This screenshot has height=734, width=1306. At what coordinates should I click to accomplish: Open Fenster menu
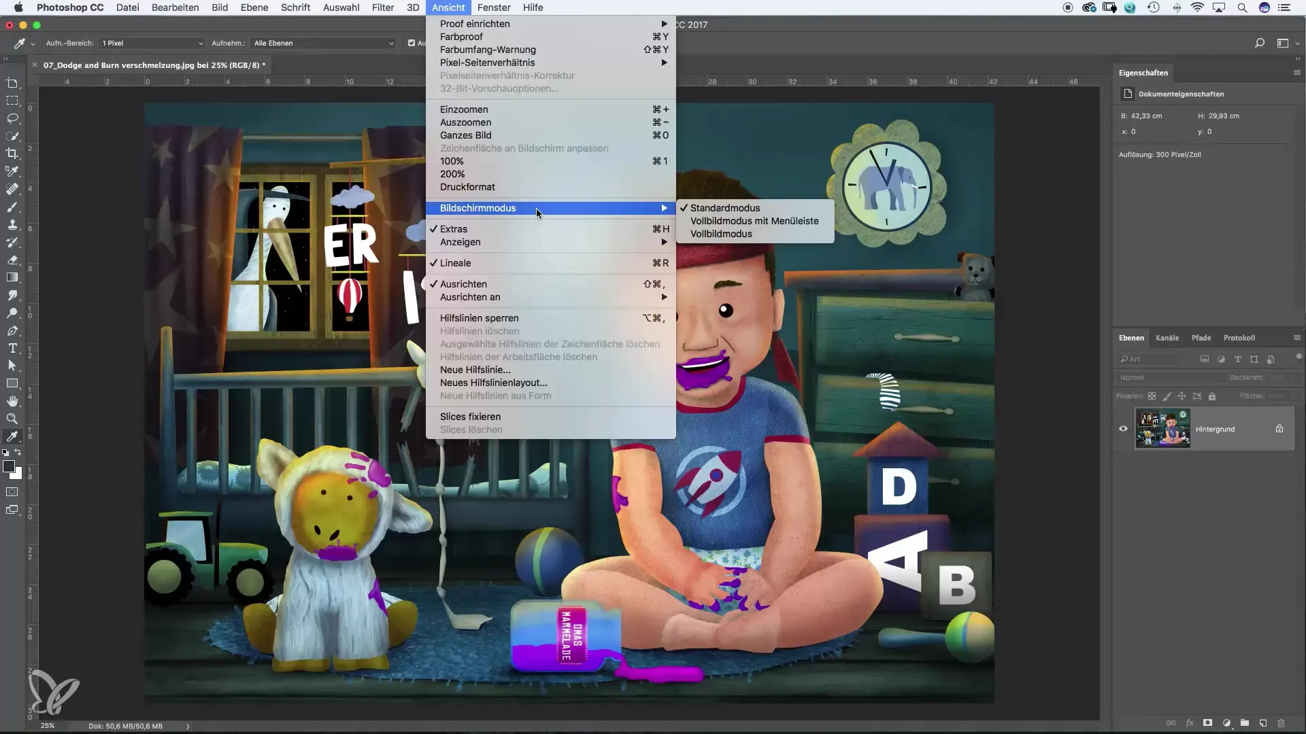494,7
